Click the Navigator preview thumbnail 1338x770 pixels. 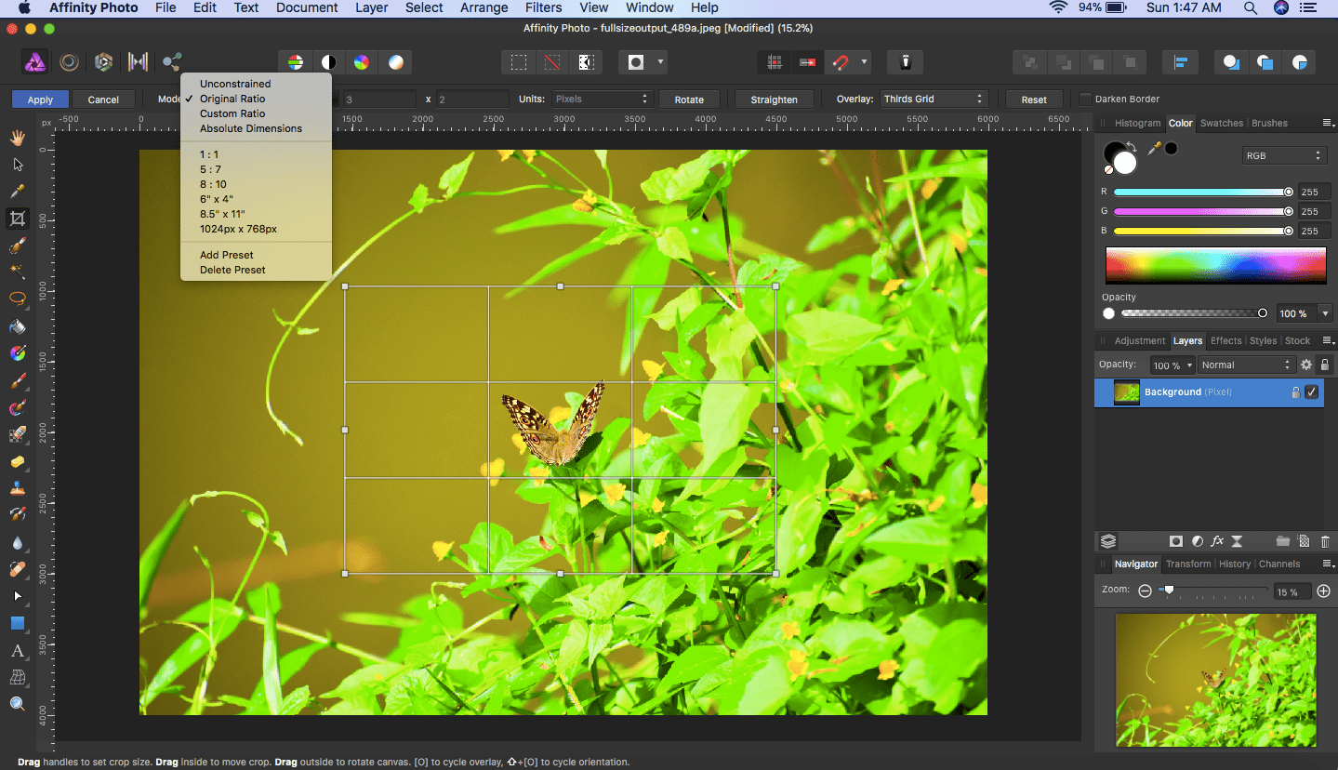pos(1215,680)
